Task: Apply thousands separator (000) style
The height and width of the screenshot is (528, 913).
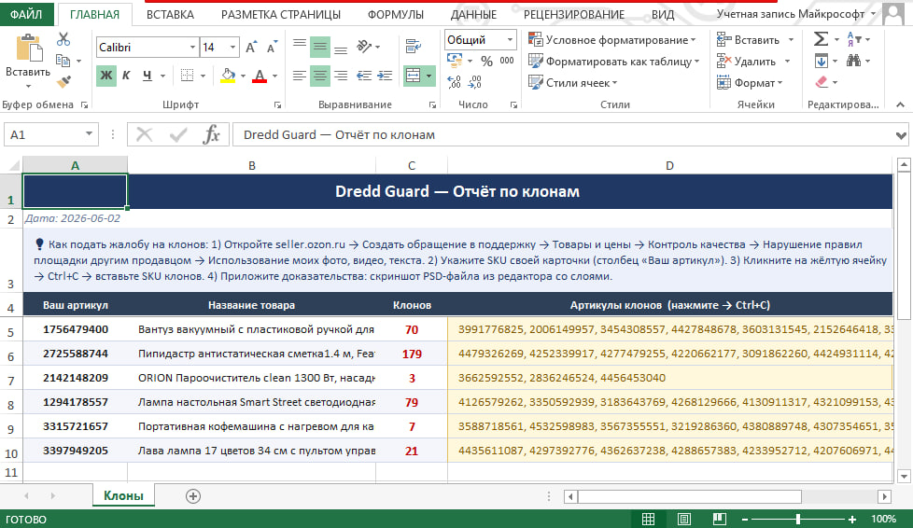Action: tap(507, 61)
